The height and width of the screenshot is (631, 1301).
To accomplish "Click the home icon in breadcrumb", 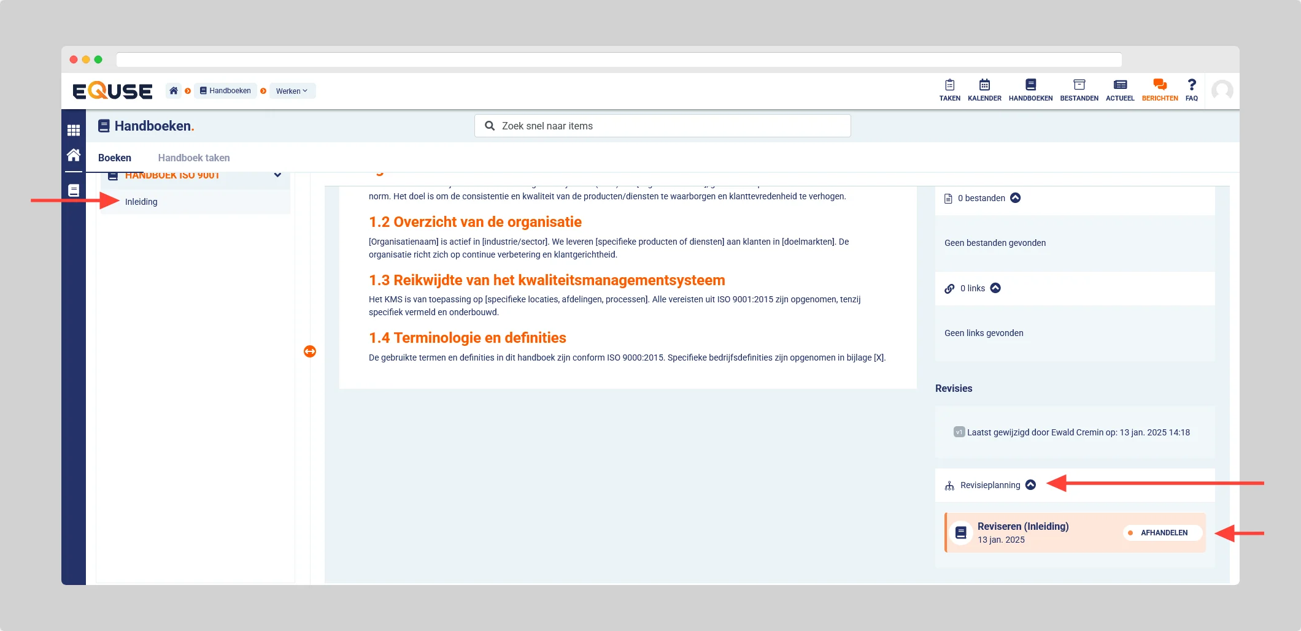I will (174, 91).
